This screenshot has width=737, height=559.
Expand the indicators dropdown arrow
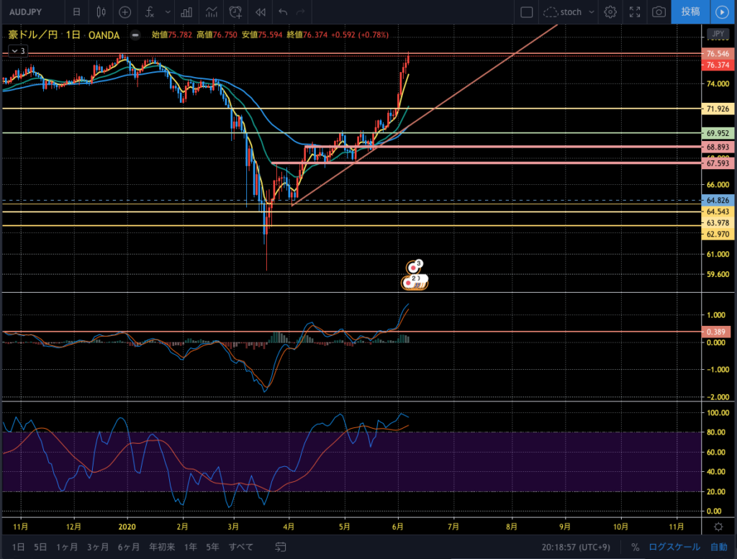[x=167, y=12]
